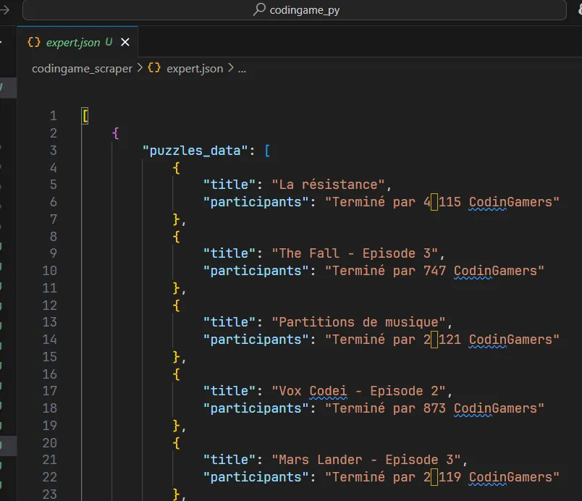The image size is (582, 501).
Task: Click the "participants" key on line 14
Action: point(256,340)
